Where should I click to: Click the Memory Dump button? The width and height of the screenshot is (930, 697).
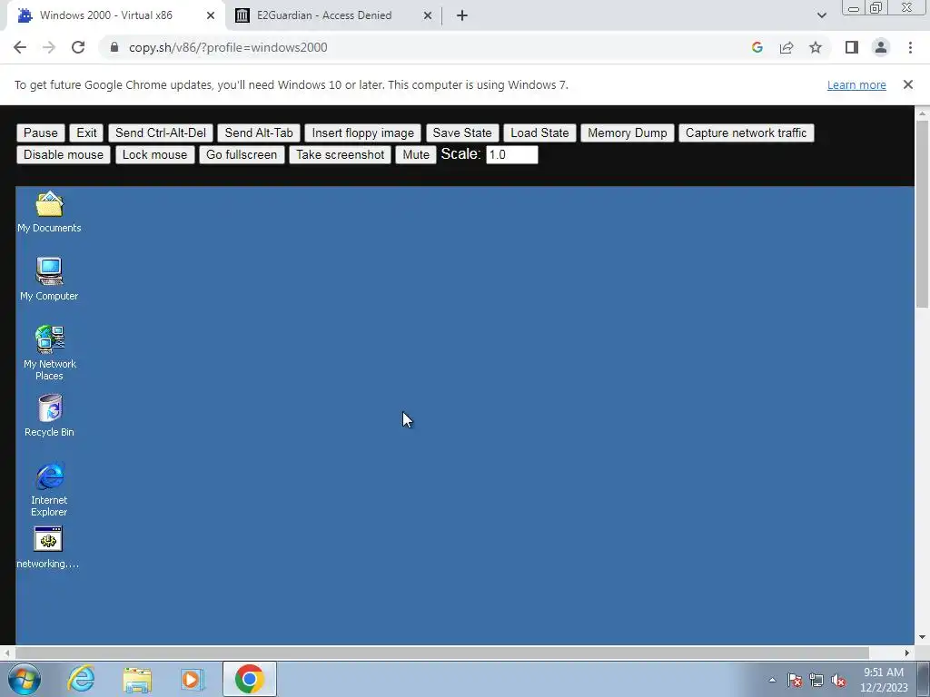click(x=628, y=133)
